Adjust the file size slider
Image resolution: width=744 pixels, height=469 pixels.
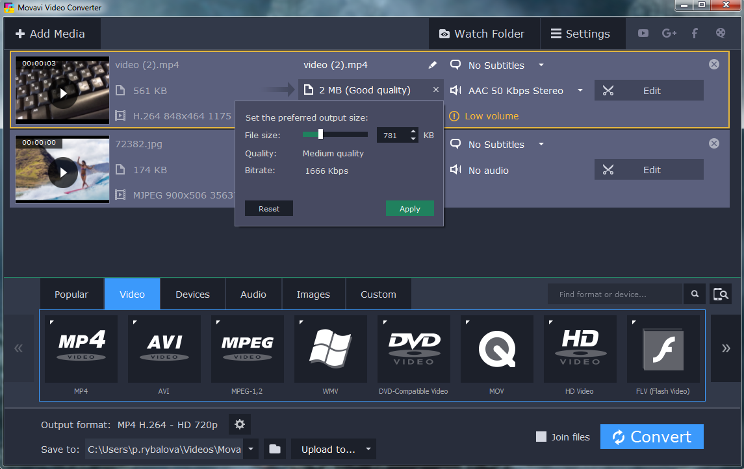[320, 134]
